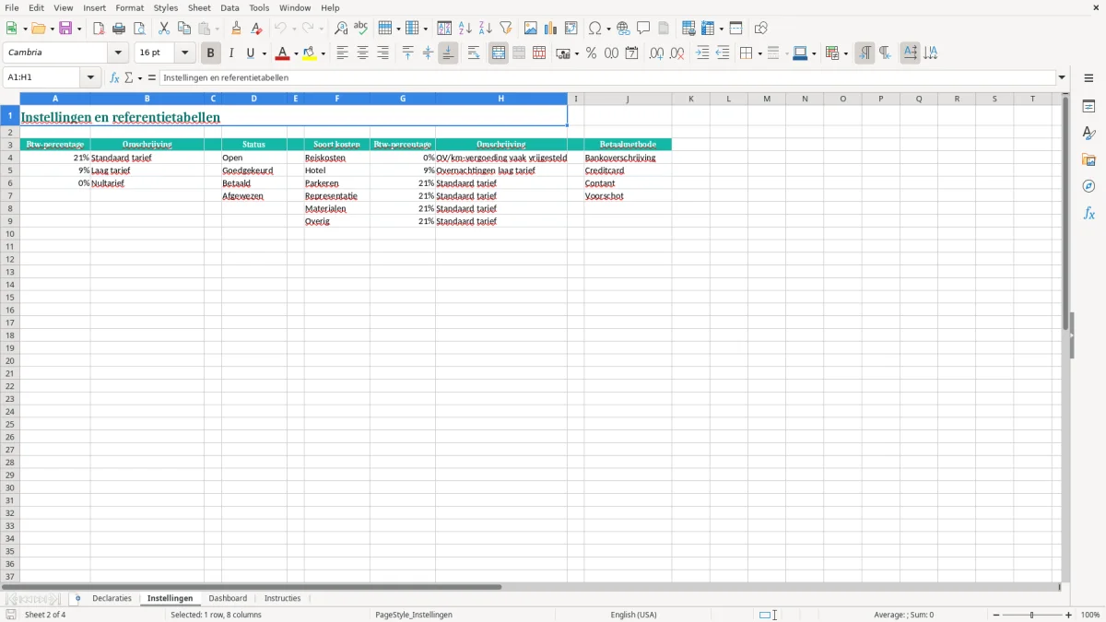Viewport: 1106px width, 622px height.
Task: Click the Export as PDF icon
Action: coord(99,29)
